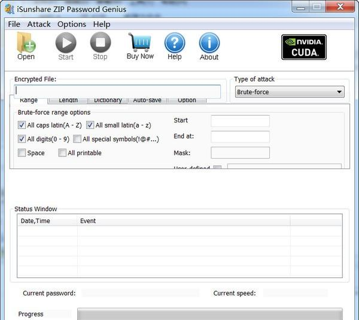Image resolution: width=359 pixels, height=320 pixels.
Task: Click the Event column header
Action: 184,221
